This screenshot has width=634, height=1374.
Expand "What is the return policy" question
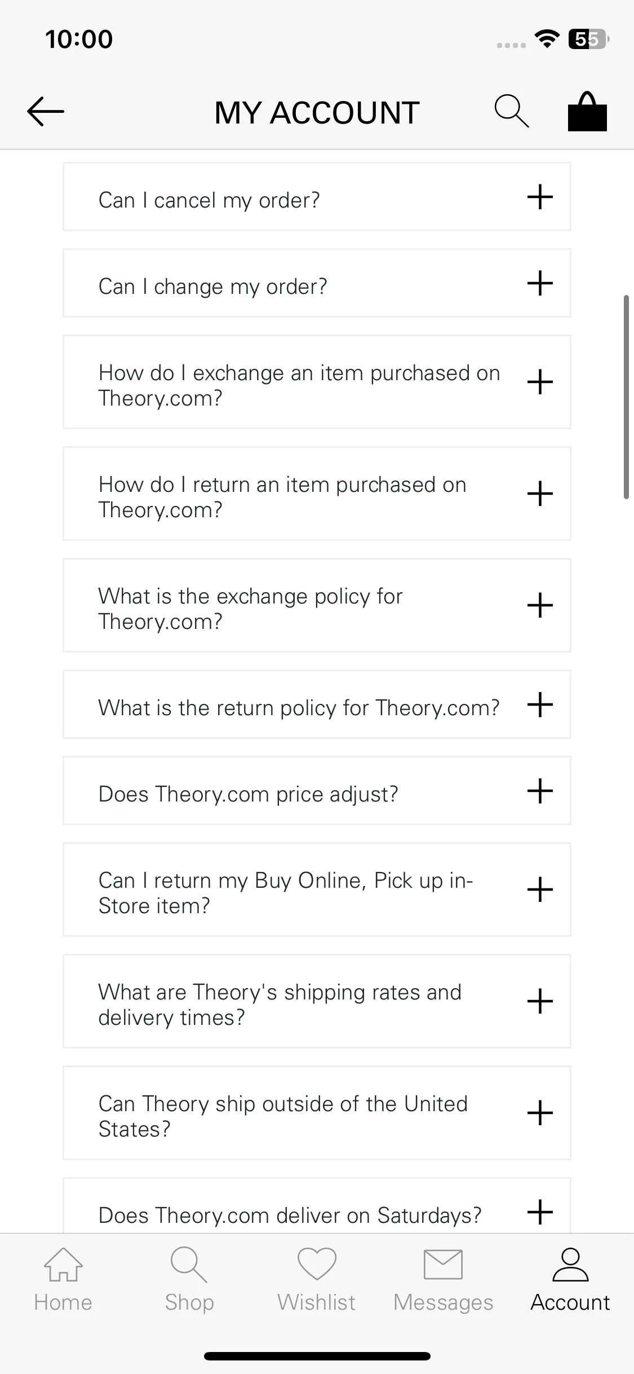(317, 704)
